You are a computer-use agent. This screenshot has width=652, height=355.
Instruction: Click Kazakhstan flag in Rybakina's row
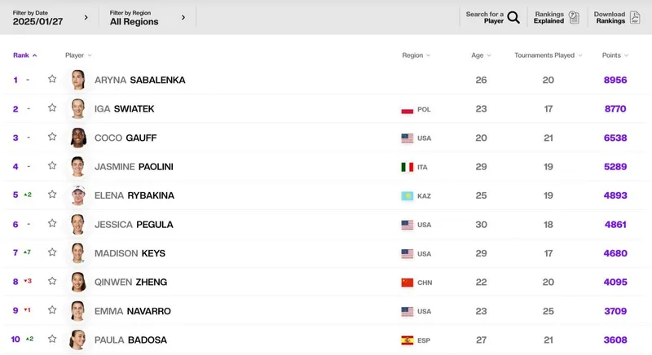pyautogui.click(x=407, y=195)
